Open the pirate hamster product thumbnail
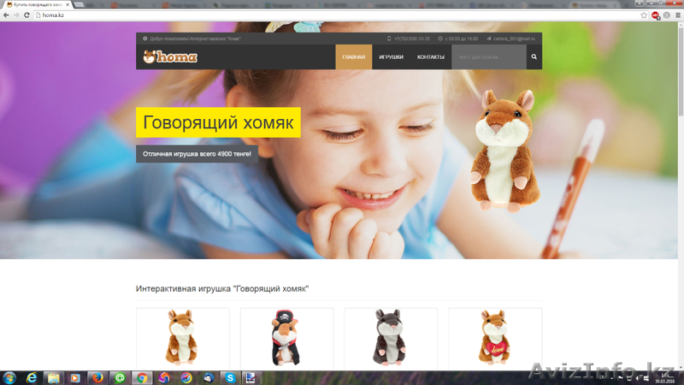Viewport: 684px width, 385px height. (x=286, y=337)
